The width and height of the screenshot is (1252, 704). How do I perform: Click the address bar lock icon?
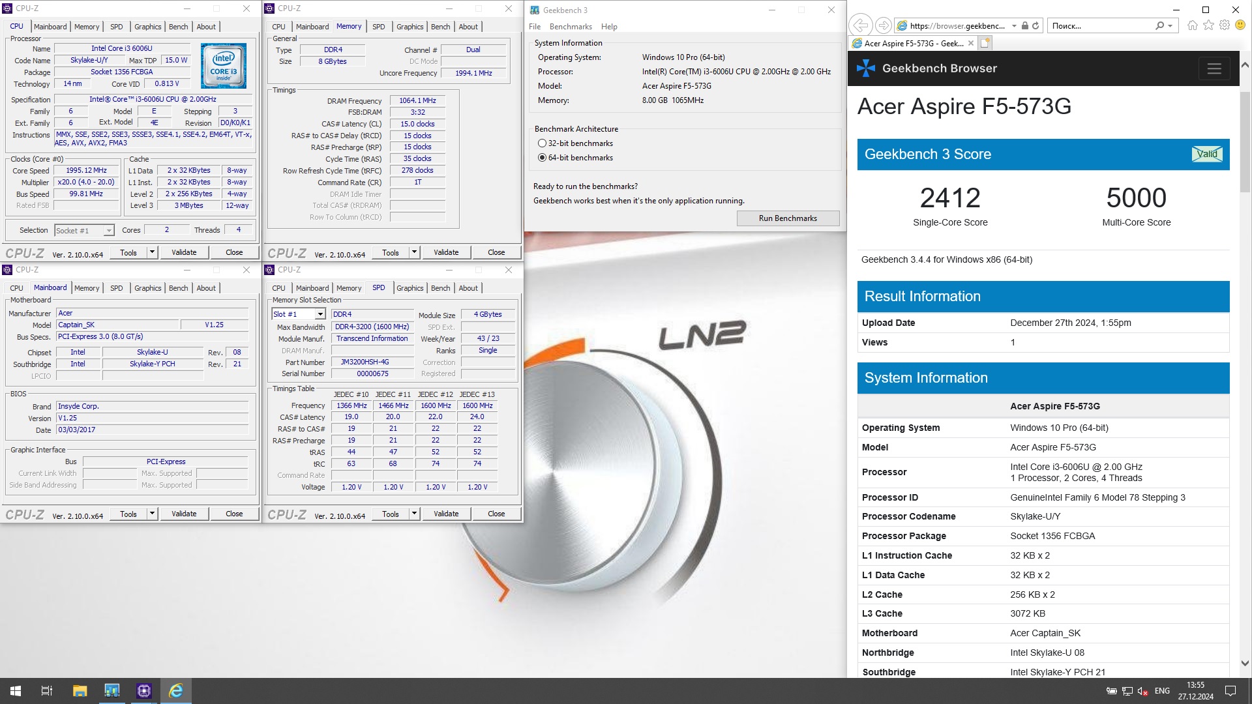[1025, 25]
